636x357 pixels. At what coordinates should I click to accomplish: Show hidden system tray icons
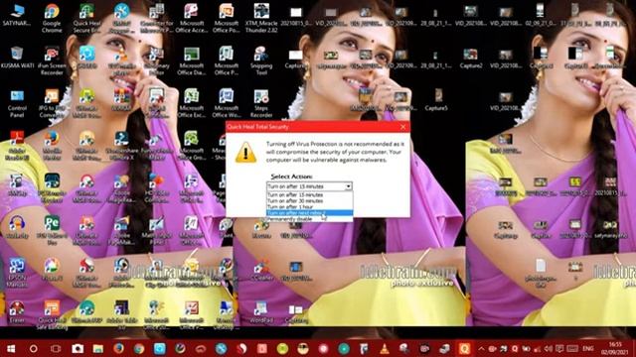point(481,348)
